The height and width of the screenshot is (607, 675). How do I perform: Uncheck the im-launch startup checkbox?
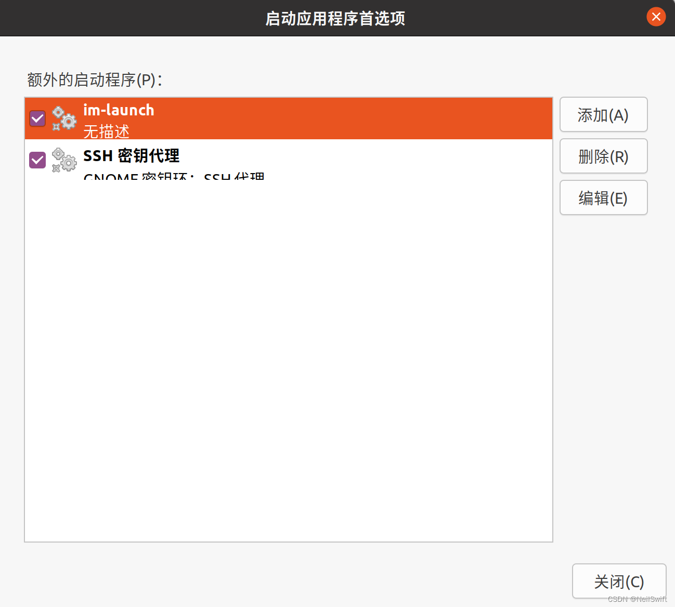coord(37,118)
